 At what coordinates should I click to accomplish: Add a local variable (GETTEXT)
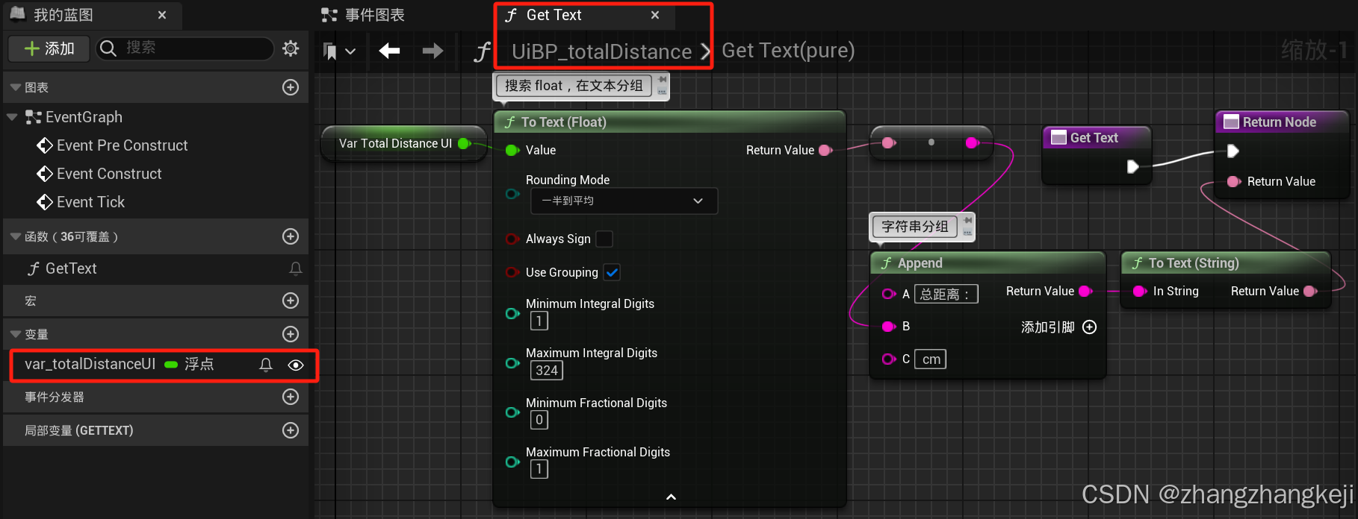point(291,430)
